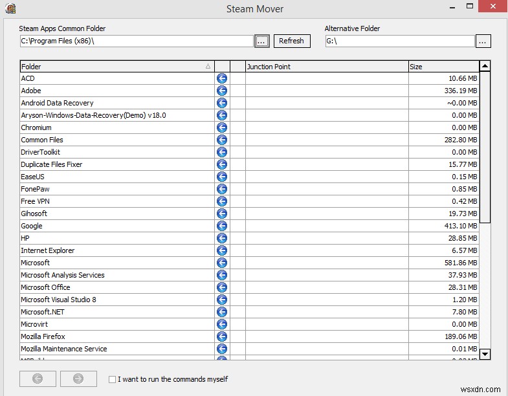
Task: Click blue arrow in Android Data Recovery row
Action: click(222, 103)
